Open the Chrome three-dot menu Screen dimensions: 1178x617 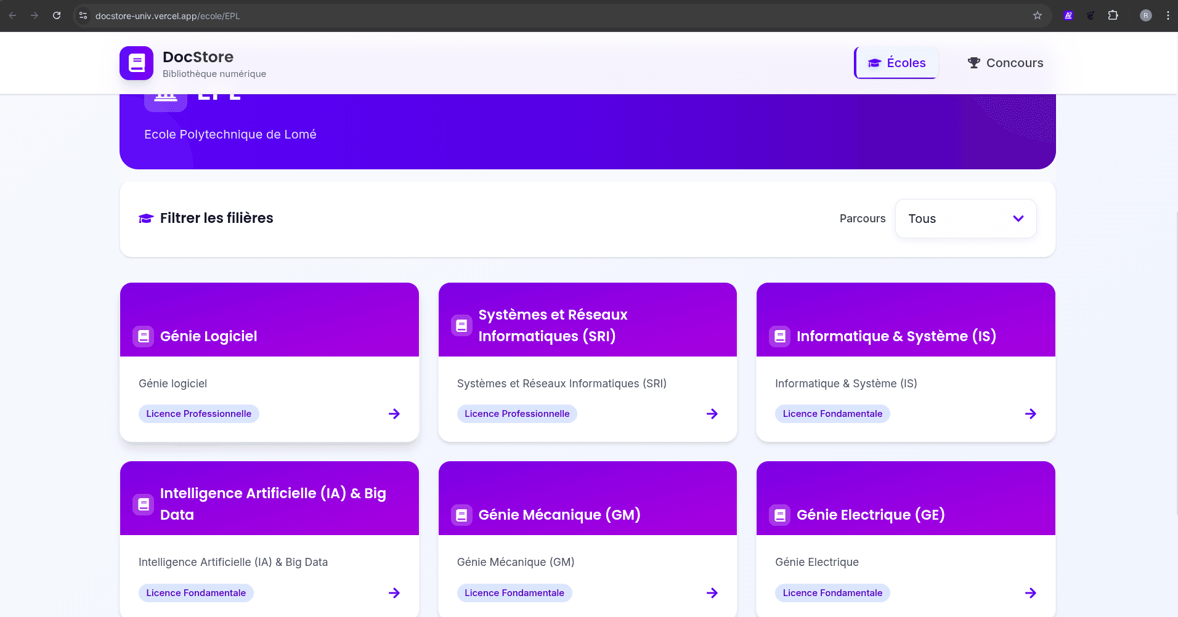tap(1168, 15)
